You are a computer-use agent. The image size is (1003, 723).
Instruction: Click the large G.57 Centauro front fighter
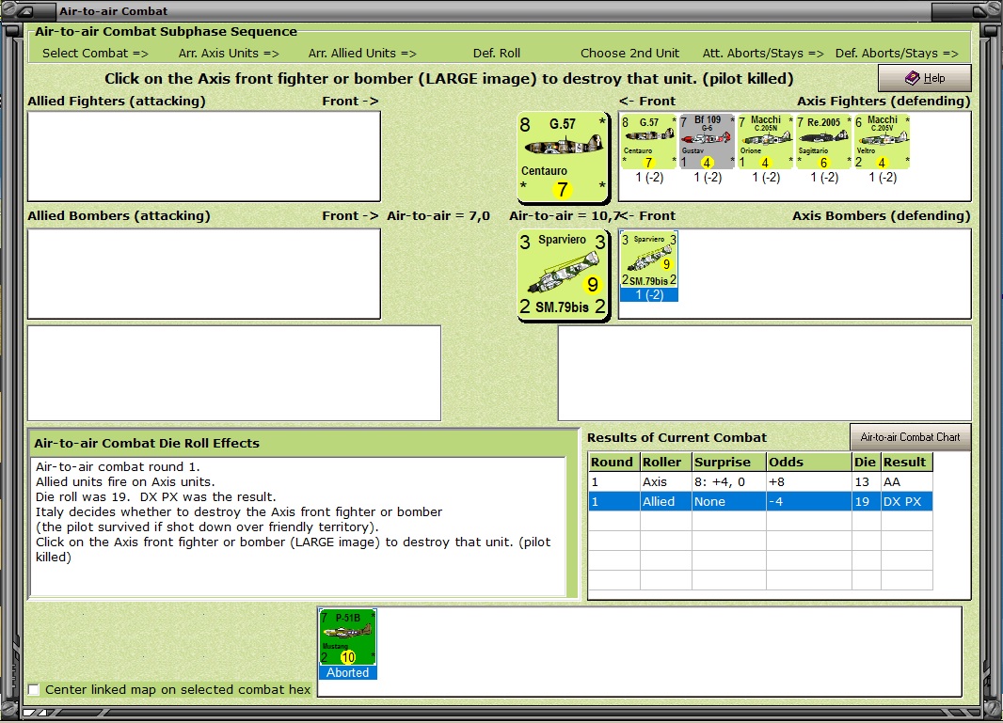(x=563, y=157)
